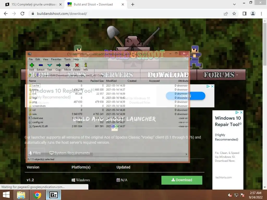Open the FORUMS navigation dropdown
The image size is (267, 200).
pos(221,75)
